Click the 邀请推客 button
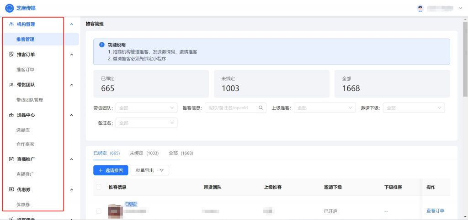Screen dimensions: 468x220 [111, 170]
